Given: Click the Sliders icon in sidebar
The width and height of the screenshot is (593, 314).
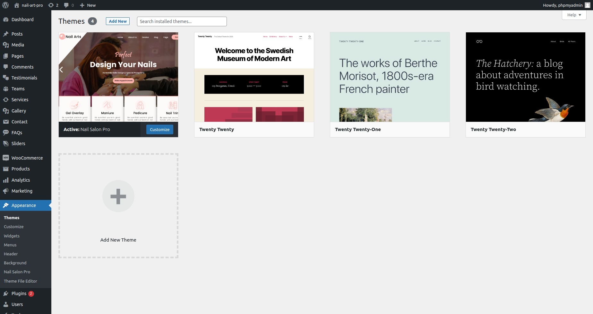Looking at the screenshot, I should click(6, 144).
